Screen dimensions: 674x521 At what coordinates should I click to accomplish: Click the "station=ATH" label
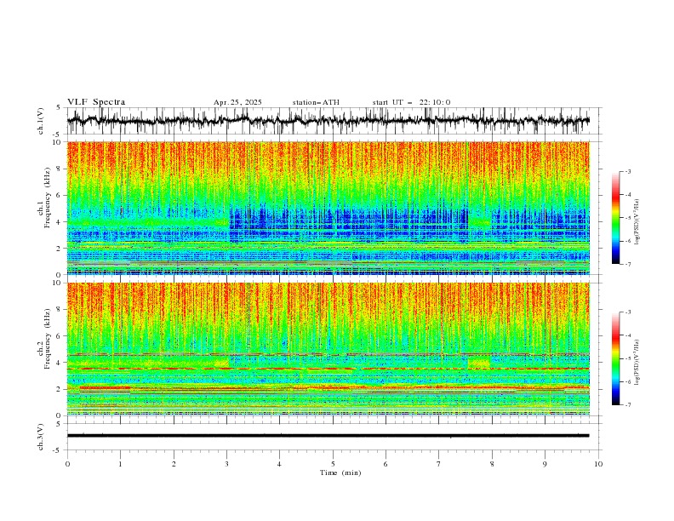[x=316, y=102]
